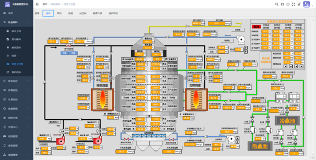Expand the 数据管理 sidebar menu
The image size is (316, 160).
point(17,108)
